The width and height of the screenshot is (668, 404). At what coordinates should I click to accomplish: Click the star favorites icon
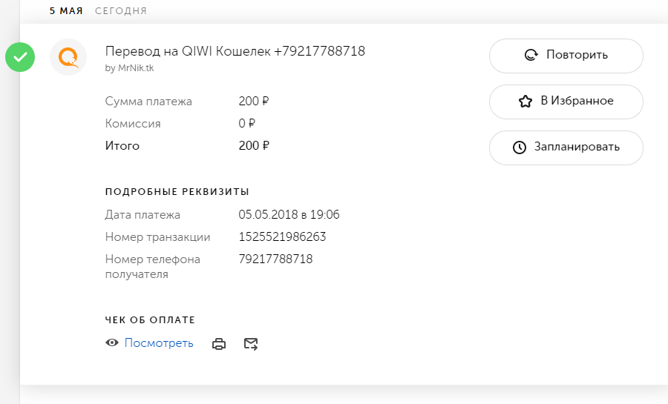525,102
